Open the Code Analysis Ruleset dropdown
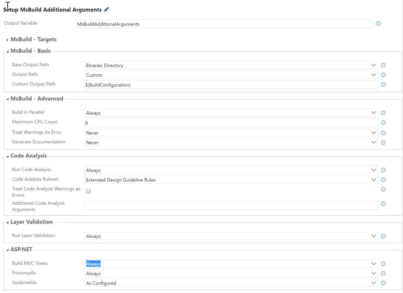 click(x=373, y=179)
